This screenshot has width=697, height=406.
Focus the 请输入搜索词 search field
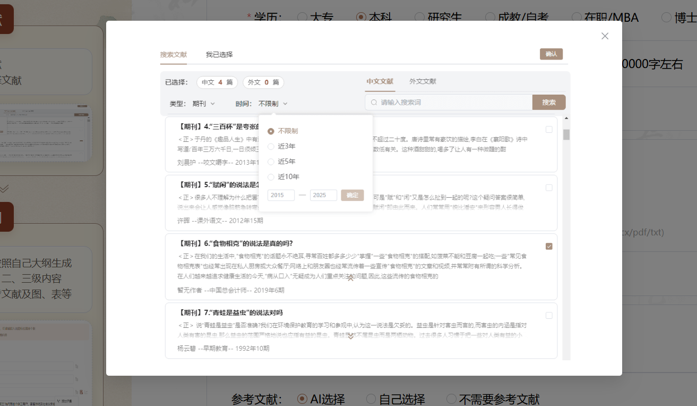coord(449,102)
